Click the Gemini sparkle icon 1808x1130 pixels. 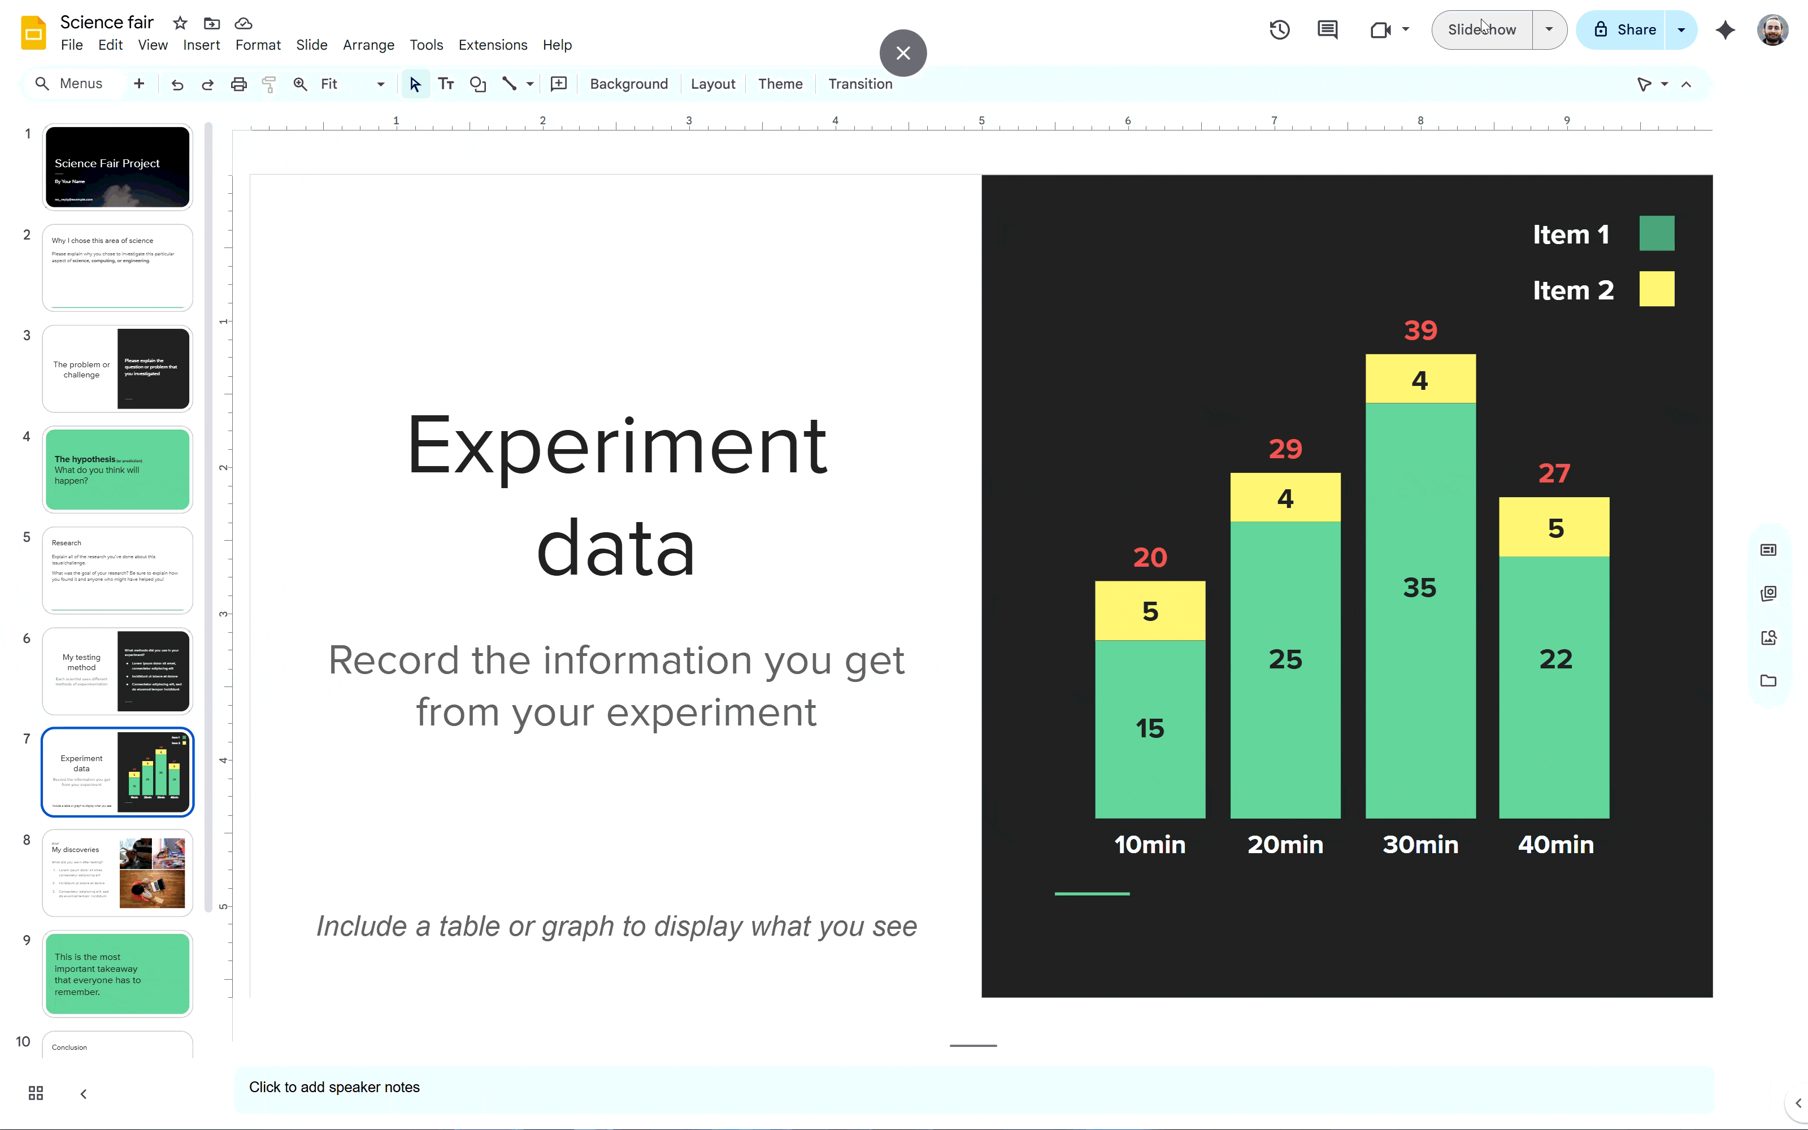click(x=1725, y=30)
